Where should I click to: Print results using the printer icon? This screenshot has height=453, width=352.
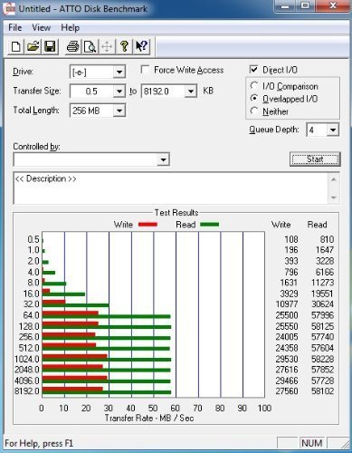72,46
